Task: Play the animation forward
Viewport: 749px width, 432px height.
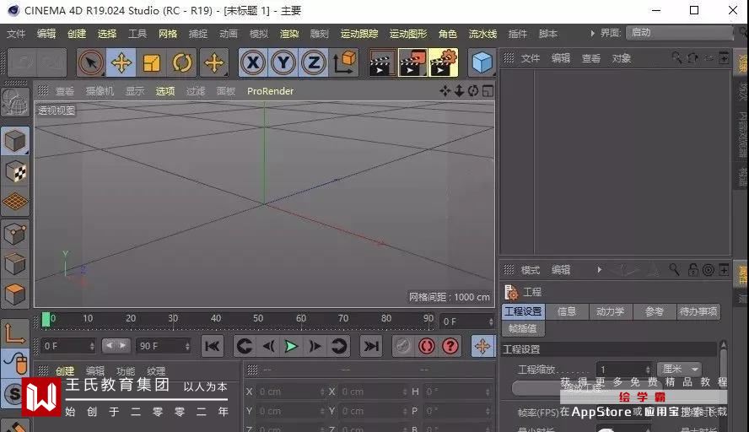Action: [x=291, y=346]
